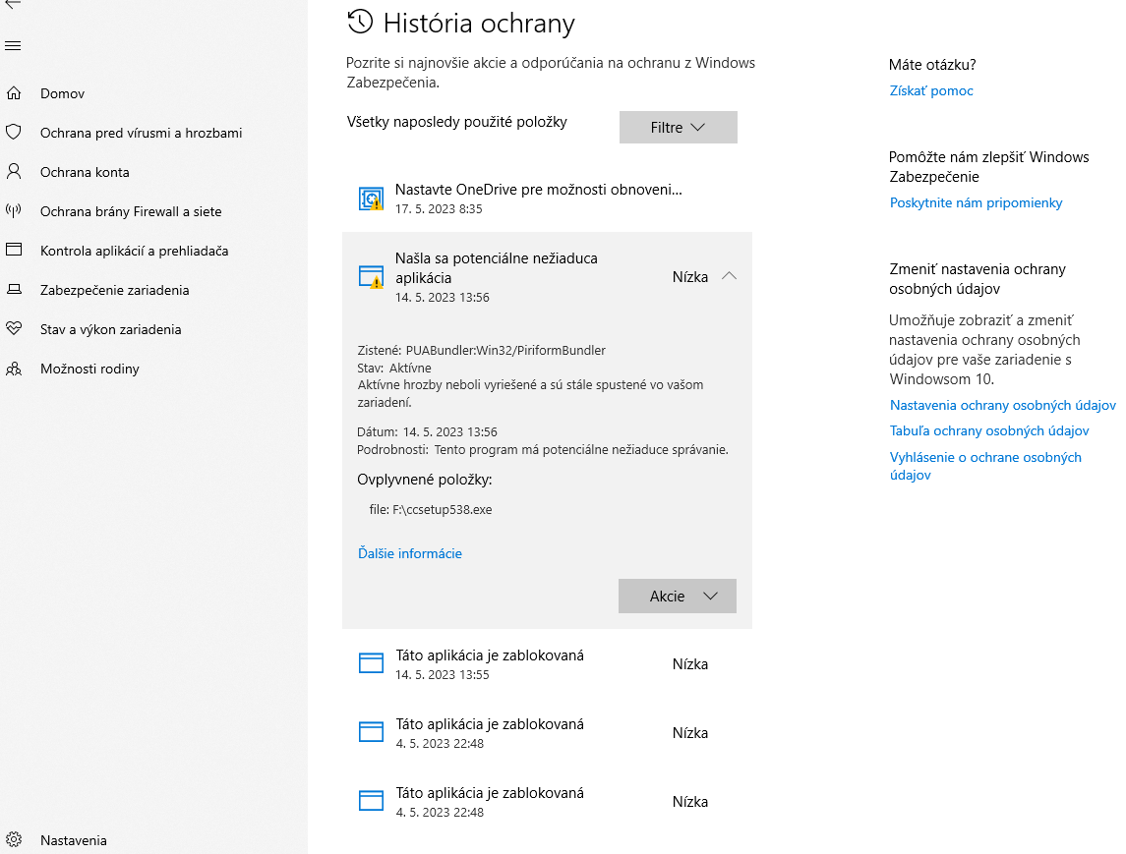The height and width of the screenshot is (854, 1126).
Task: Click the Firewall network antenna icon
Action: pos(14,211)
